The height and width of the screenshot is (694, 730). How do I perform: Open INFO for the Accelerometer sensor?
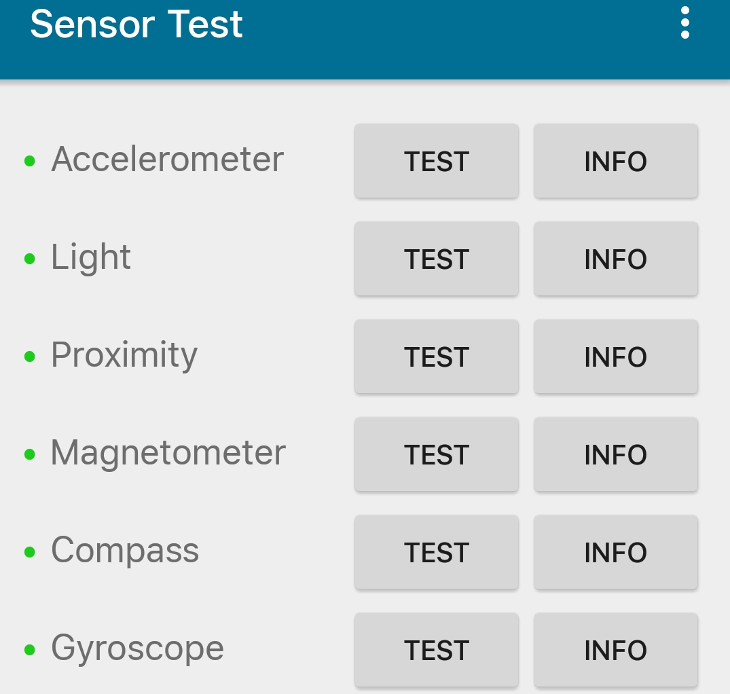tap(615, 161)
